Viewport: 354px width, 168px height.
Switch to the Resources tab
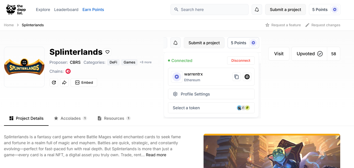click(x=114, y=118)
